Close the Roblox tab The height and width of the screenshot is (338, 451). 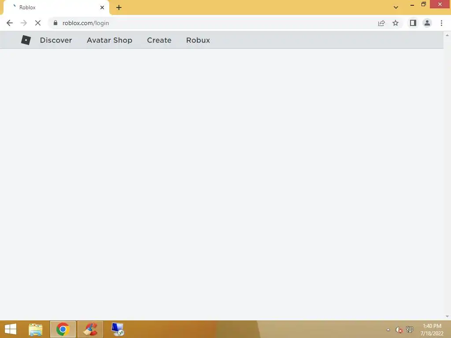102,7
